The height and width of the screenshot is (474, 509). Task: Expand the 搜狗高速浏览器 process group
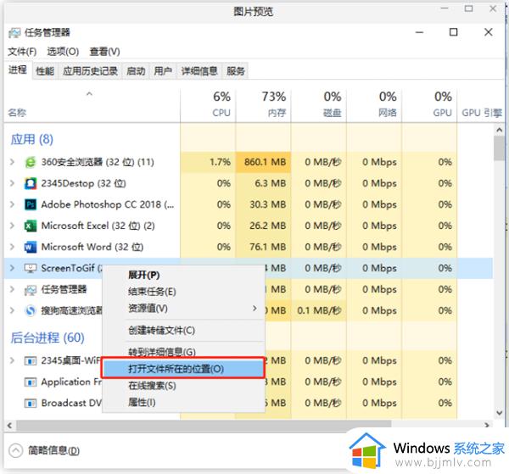pyautogui.click(x=12, y=310)
